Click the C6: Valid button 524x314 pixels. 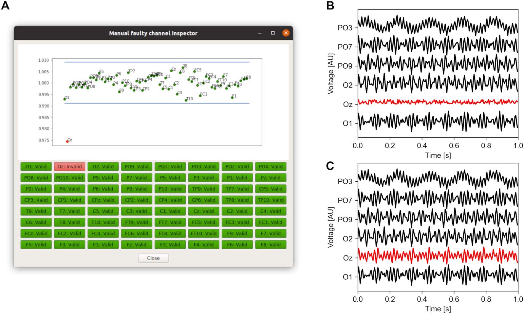point(36,222)
